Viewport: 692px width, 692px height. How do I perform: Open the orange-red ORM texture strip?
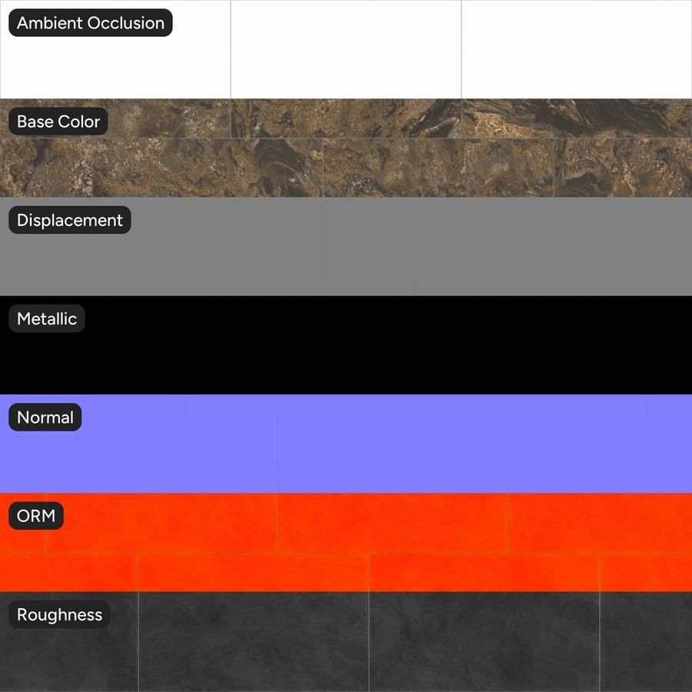coord(346,542)
